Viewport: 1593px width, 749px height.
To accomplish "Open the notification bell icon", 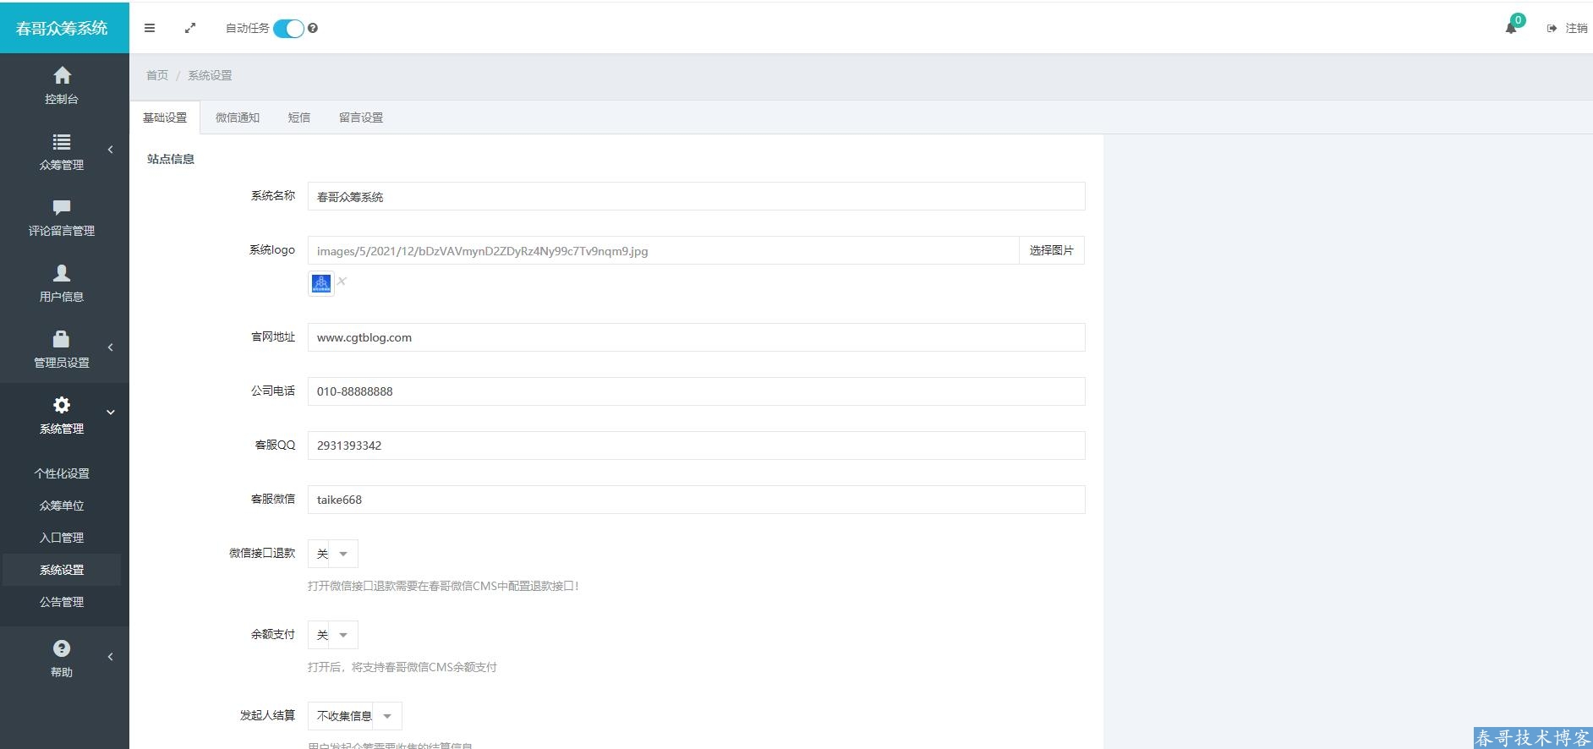I will [x=1511, y=28].
